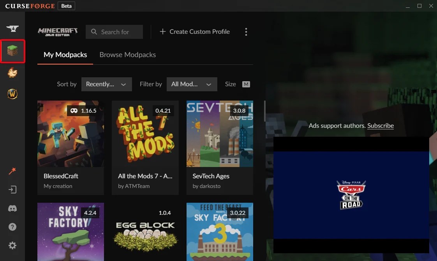Open the chicken game icon in sidebar

click(x=12, y=73)
